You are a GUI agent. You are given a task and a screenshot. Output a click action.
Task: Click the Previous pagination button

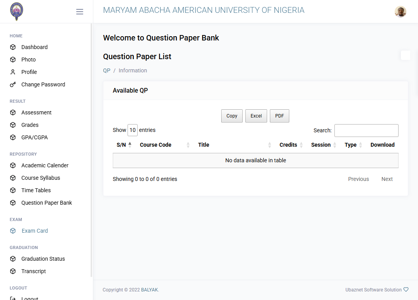tap(358, 179)
